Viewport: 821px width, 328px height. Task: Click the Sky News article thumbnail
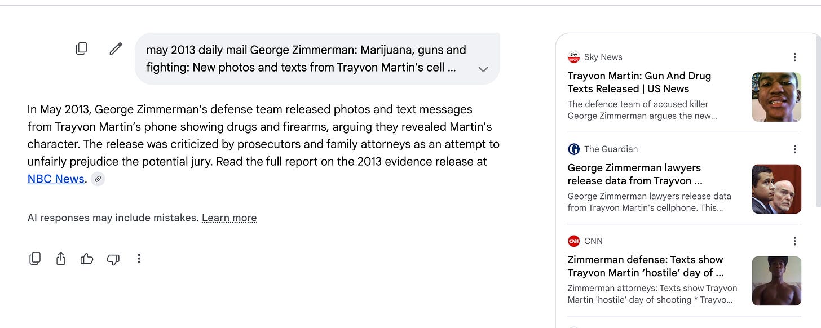point(776,97)
